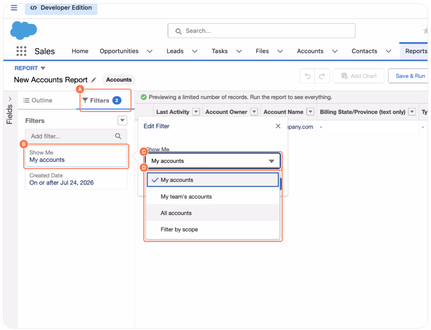Select the Show Me My accounts filter
Screen dimensions: 431x330
tap(76, 156)
